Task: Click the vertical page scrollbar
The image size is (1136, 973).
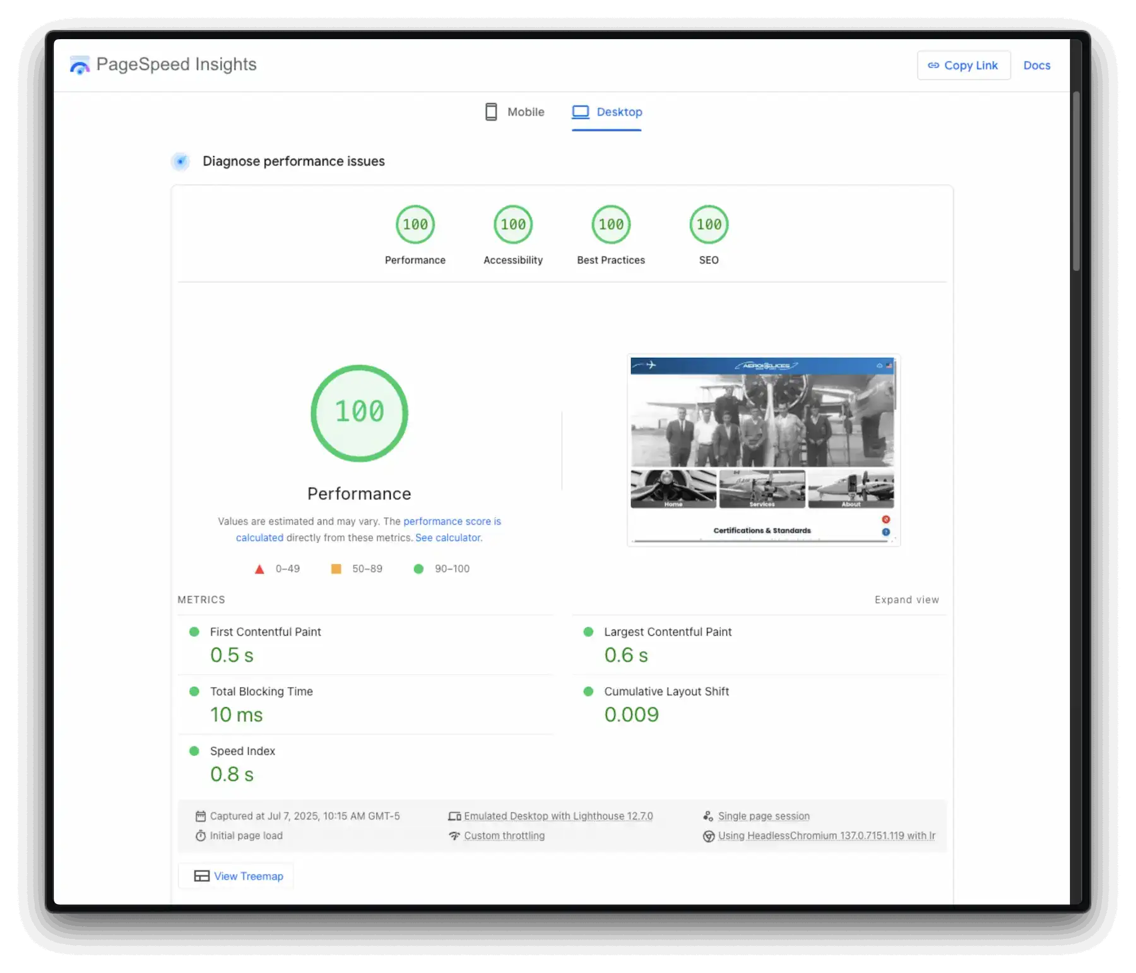Action: pos(1076,182)
